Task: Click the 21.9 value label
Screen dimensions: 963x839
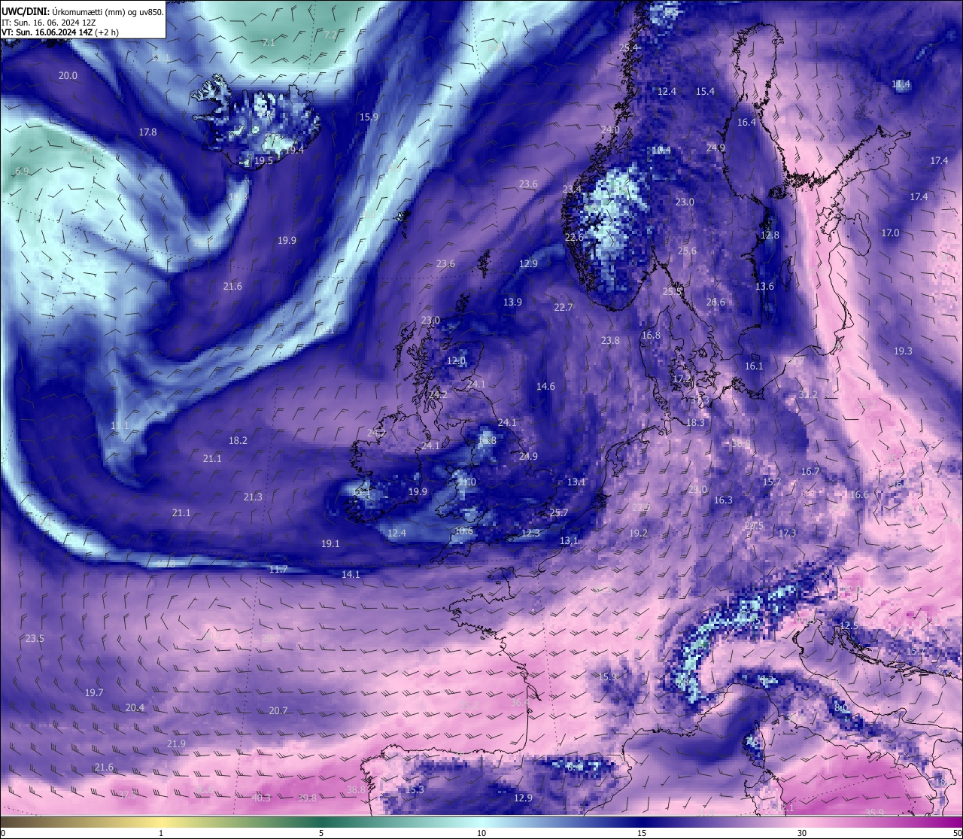Action: tap(176, 744)
